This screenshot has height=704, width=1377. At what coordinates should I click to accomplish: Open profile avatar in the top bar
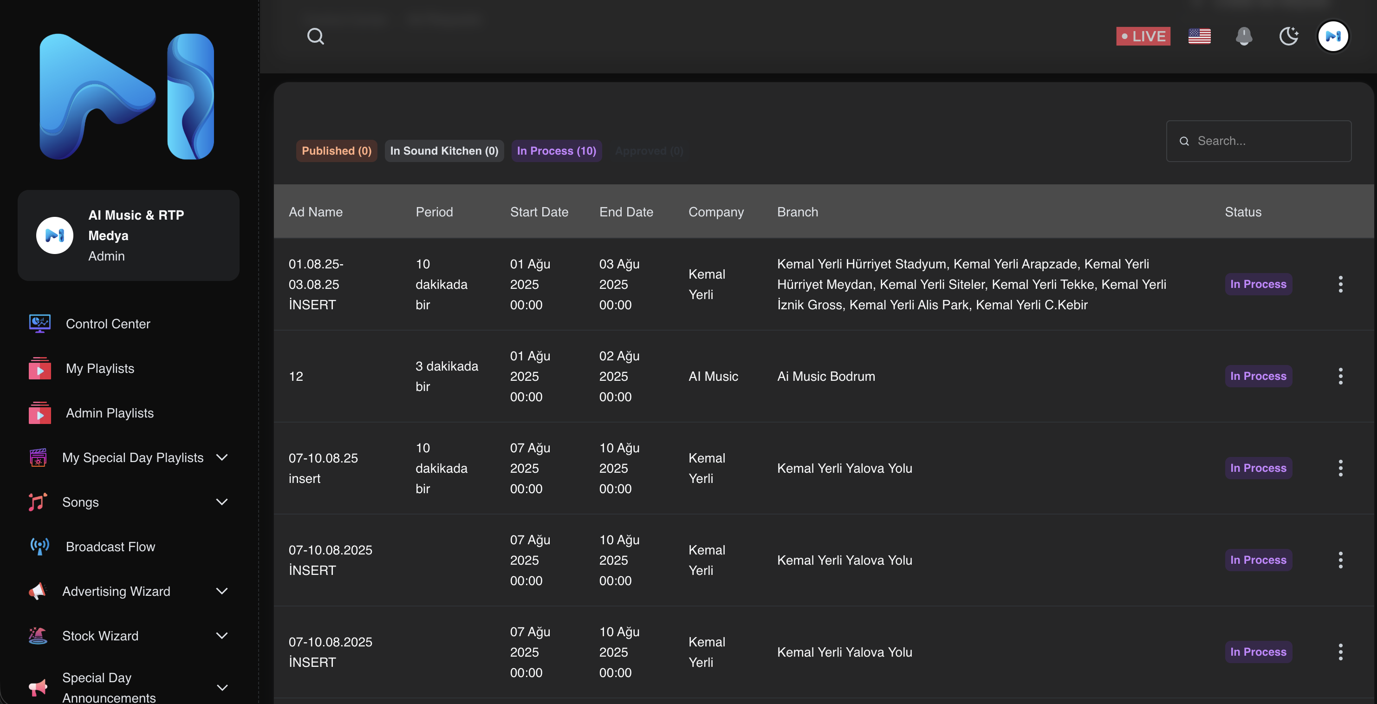click(1332, 36)
